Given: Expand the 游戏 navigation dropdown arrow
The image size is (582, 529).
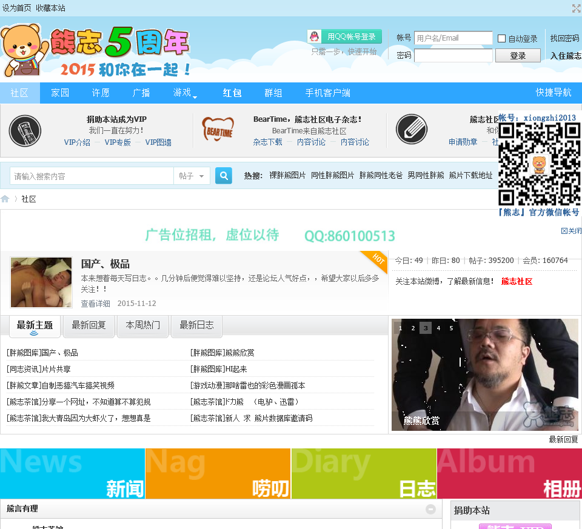Looking at the screenshot, I should tap(195, 97).
